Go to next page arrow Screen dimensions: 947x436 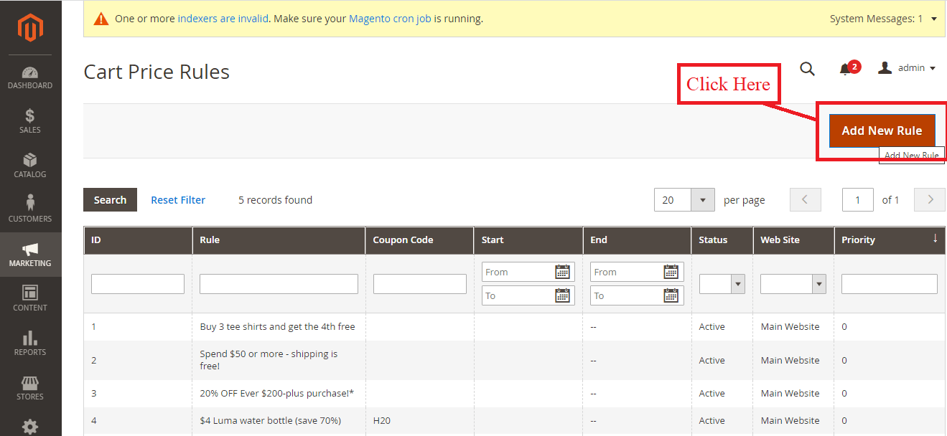point(930,200)
